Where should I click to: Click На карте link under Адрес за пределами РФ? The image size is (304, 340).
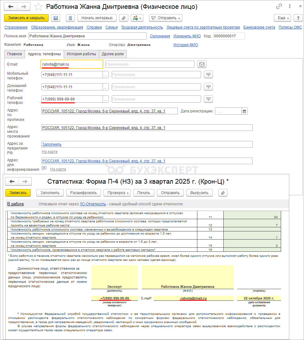(x=50, y=152)
